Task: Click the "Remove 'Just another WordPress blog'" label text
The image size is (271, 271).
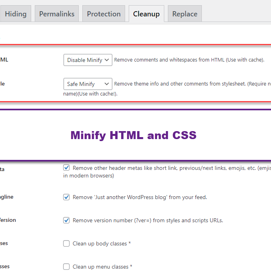Action: pyautogui.click(x=140, y=197)
